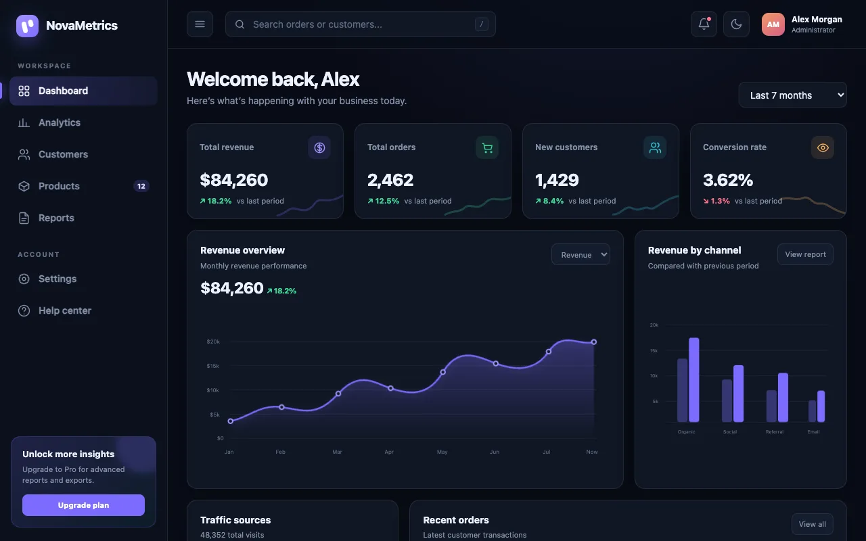This screenshot has width=866, height=541.
Task: Open Settings from the Account section
Action: [x=83, y=279]
